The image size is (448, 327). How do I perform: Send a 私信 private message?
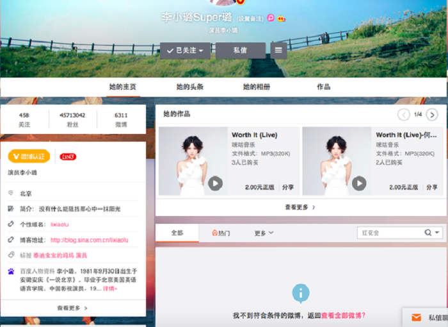(x=240, y=50)
